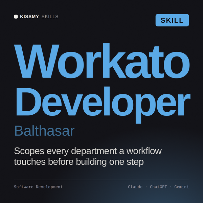
Task: Click the white KISSMY logo square
Action: 16,17
